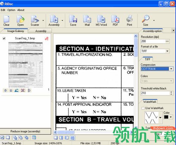Uncheck the ScanTmp_1.bmp checkbox
The image size is (176, 145).
[x=4, y=38]
